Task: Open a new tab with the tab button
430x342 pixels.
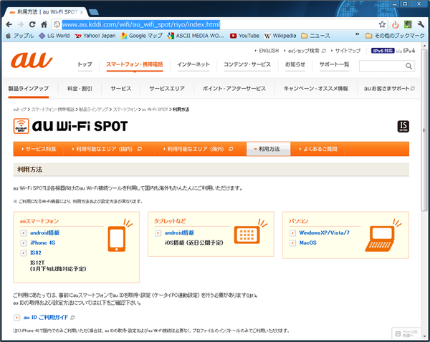Action: 94,12
